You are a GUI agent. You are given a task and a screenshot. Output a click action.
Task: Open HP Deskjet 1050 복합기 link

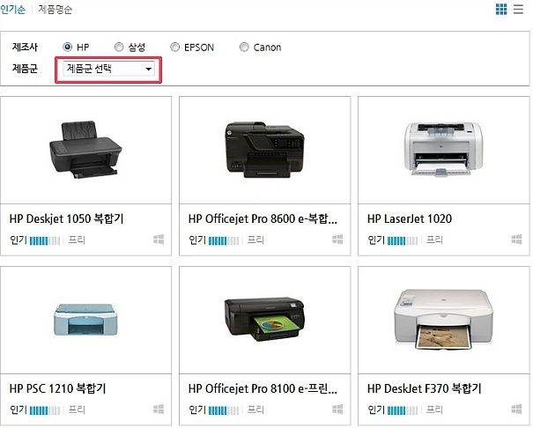coord(67,218)
